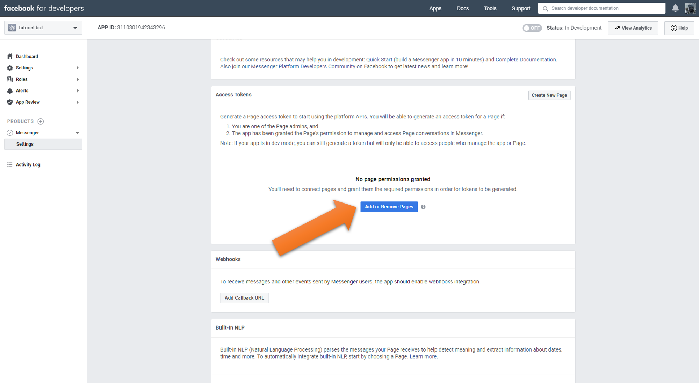Open Activity Log list icon
The image size is (699, 383).
click(x=10, y=165)
